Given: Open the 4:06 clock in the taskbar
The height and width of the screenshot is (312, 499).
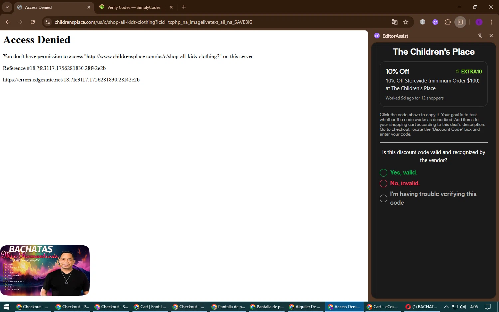Looking at the screenshot, I should click(474, 307).
